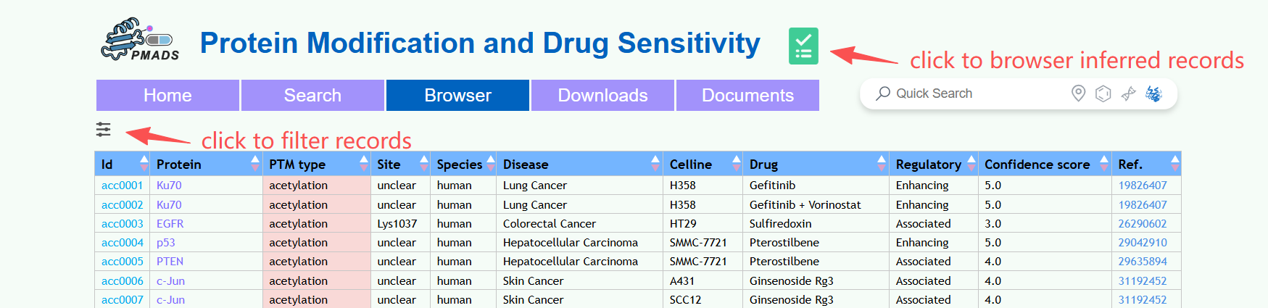Viewport: 1268px width, 308px height.
Task: Select the benzene ring drug search icon
Action: tap(1103, 93)
